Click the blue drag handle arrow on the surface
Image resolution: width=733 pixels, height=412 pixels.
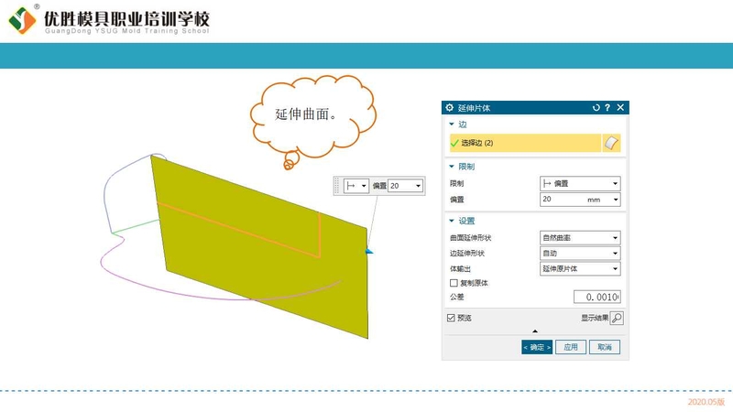point(369,251)
